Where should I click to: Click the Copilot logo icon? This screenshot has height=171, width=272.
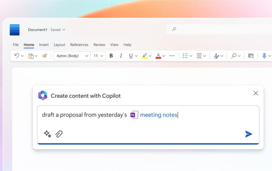[43, 95]
